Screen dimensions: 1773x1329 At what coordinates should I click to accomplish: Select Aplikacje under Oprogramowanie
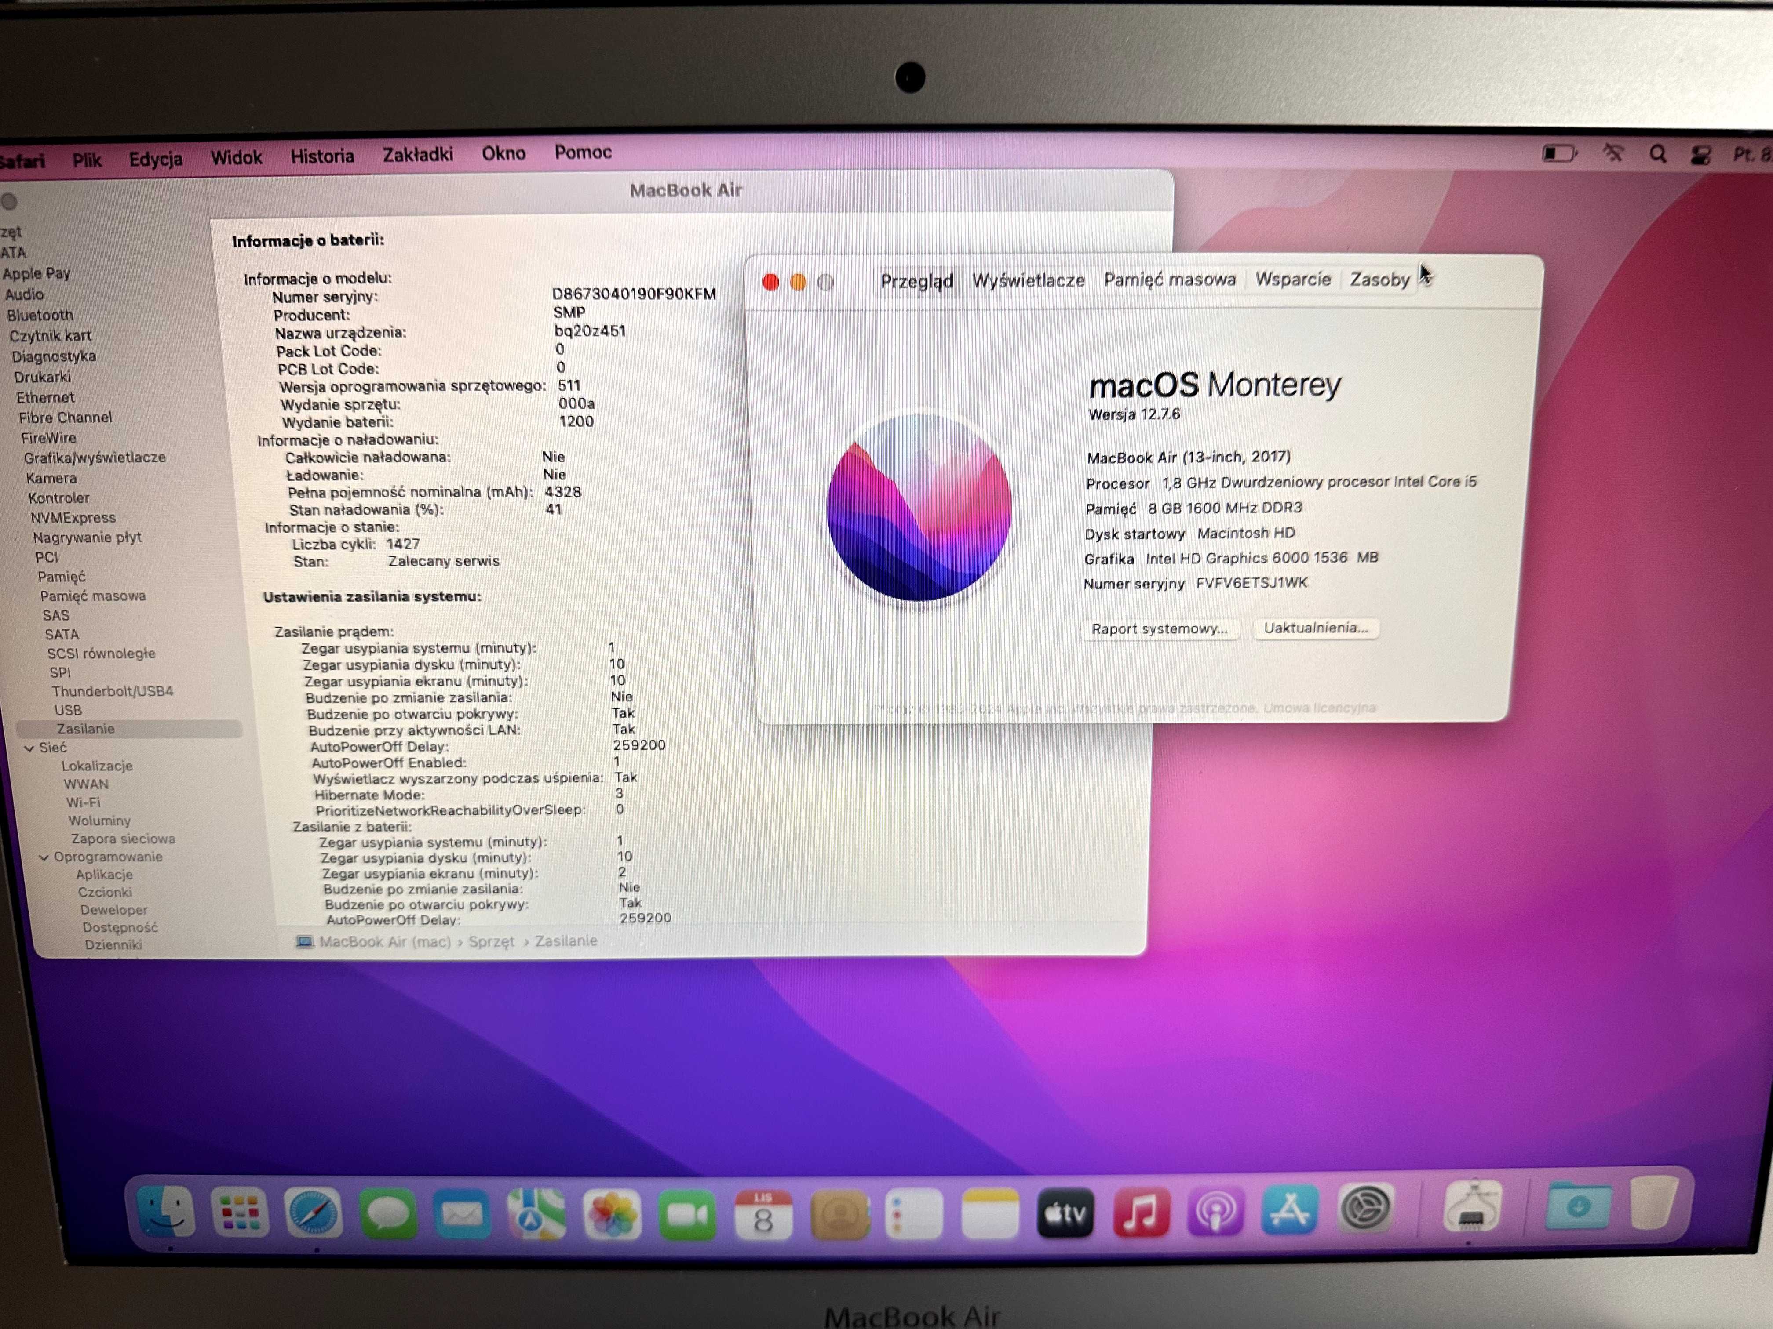pos(104,874)
